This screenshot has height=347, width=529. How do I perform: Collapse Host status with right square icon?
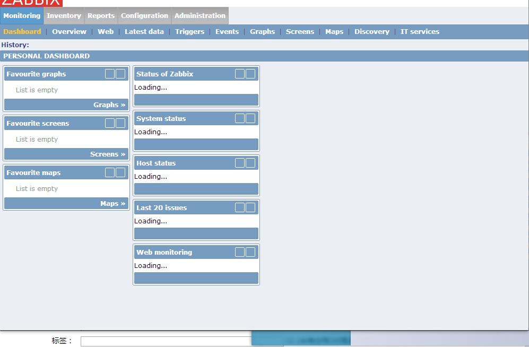pos(250,163)
